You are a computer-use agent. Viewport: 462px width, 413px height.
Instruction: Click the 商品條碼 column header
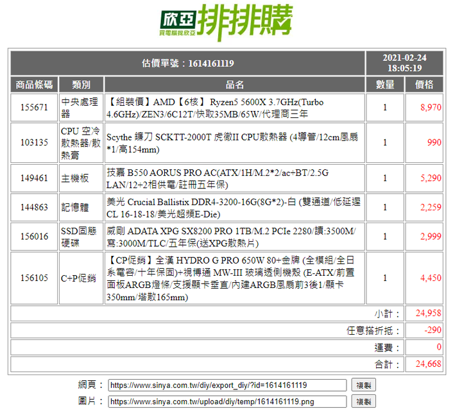click(34, 85)
